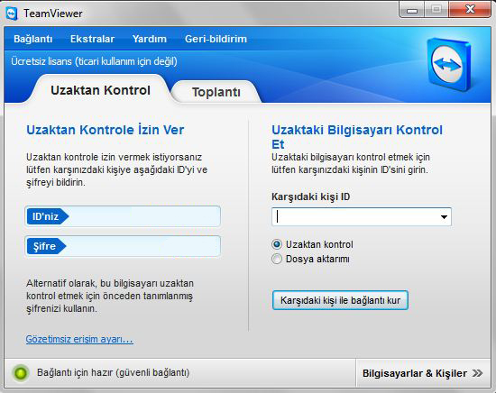
Task: Click the Uzaktan Kontrole İzin Ver heading
Action: tap(105, 130)
